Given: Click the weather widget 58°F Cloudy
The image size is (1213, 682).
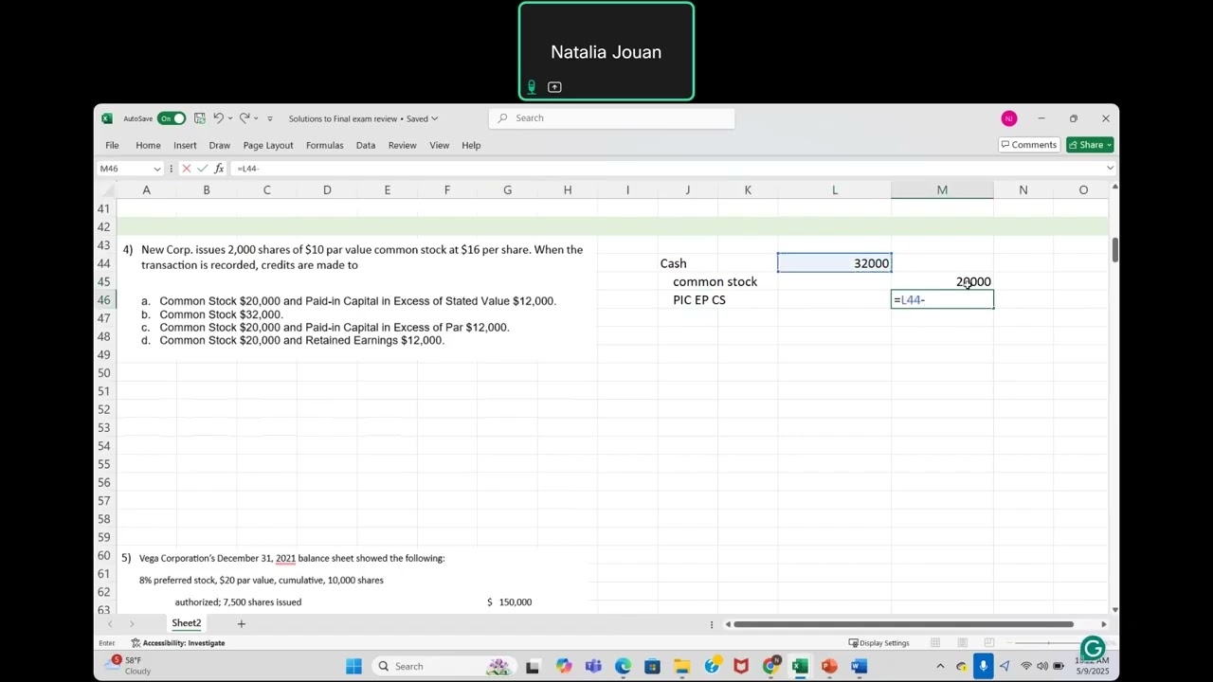Looking at the screenshot, I should 132,665.
